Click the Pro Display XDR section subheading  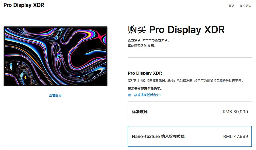tap(145, 73)
